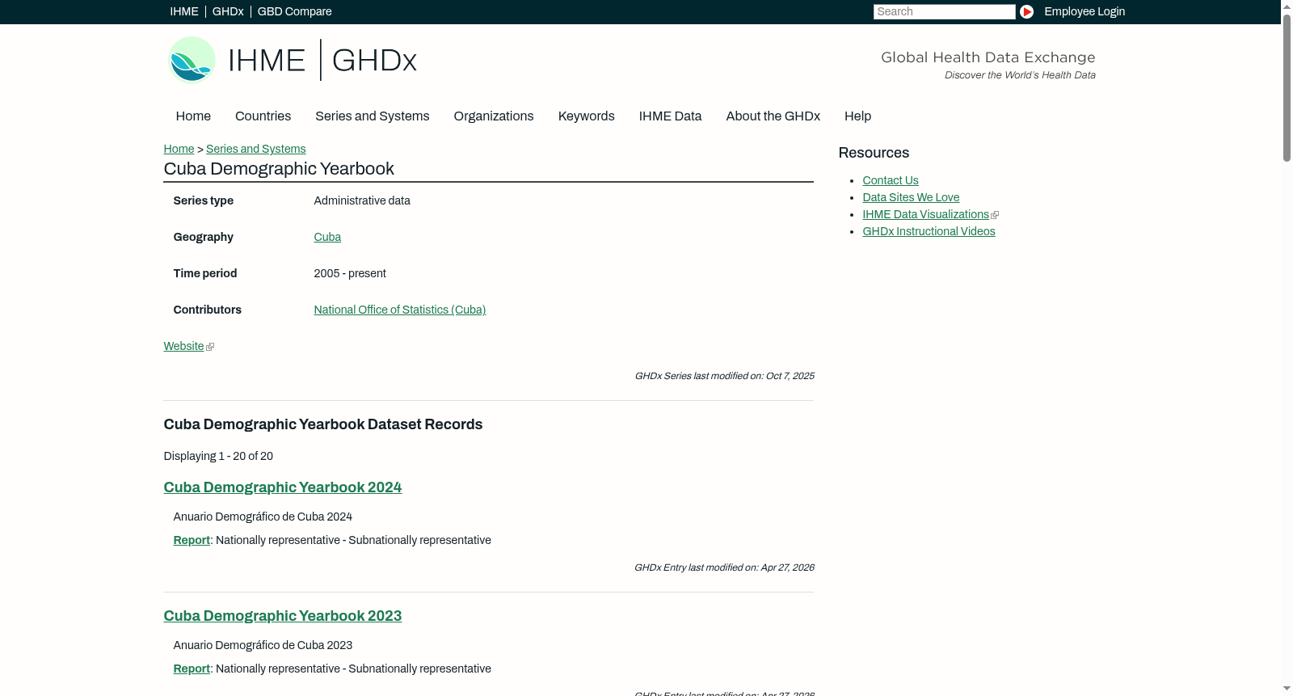Click 'Anuario Demográfico de Cuba 2023' text
This screenshot has width=1293, height=696.
click(263, 645)
